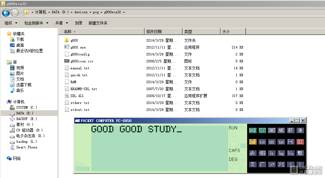Click the ON key of PC-G850
The width and height of the screenshot is (325, 178).
point(300,130)
